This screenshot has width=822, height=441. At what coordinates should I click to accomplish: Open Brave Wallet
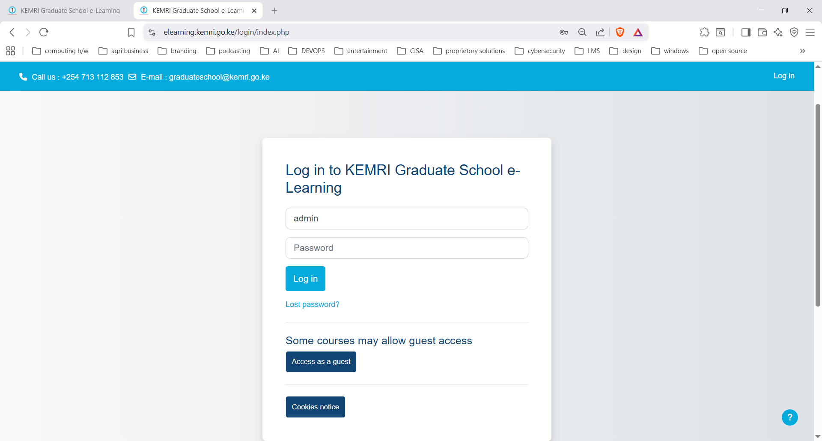point(762,32)
